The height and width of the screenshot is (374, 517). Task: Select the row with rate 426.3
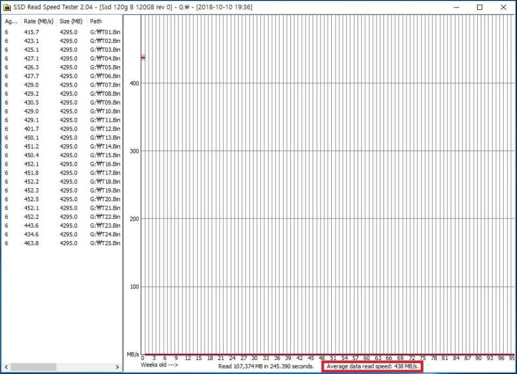click(x=62, y=67)
